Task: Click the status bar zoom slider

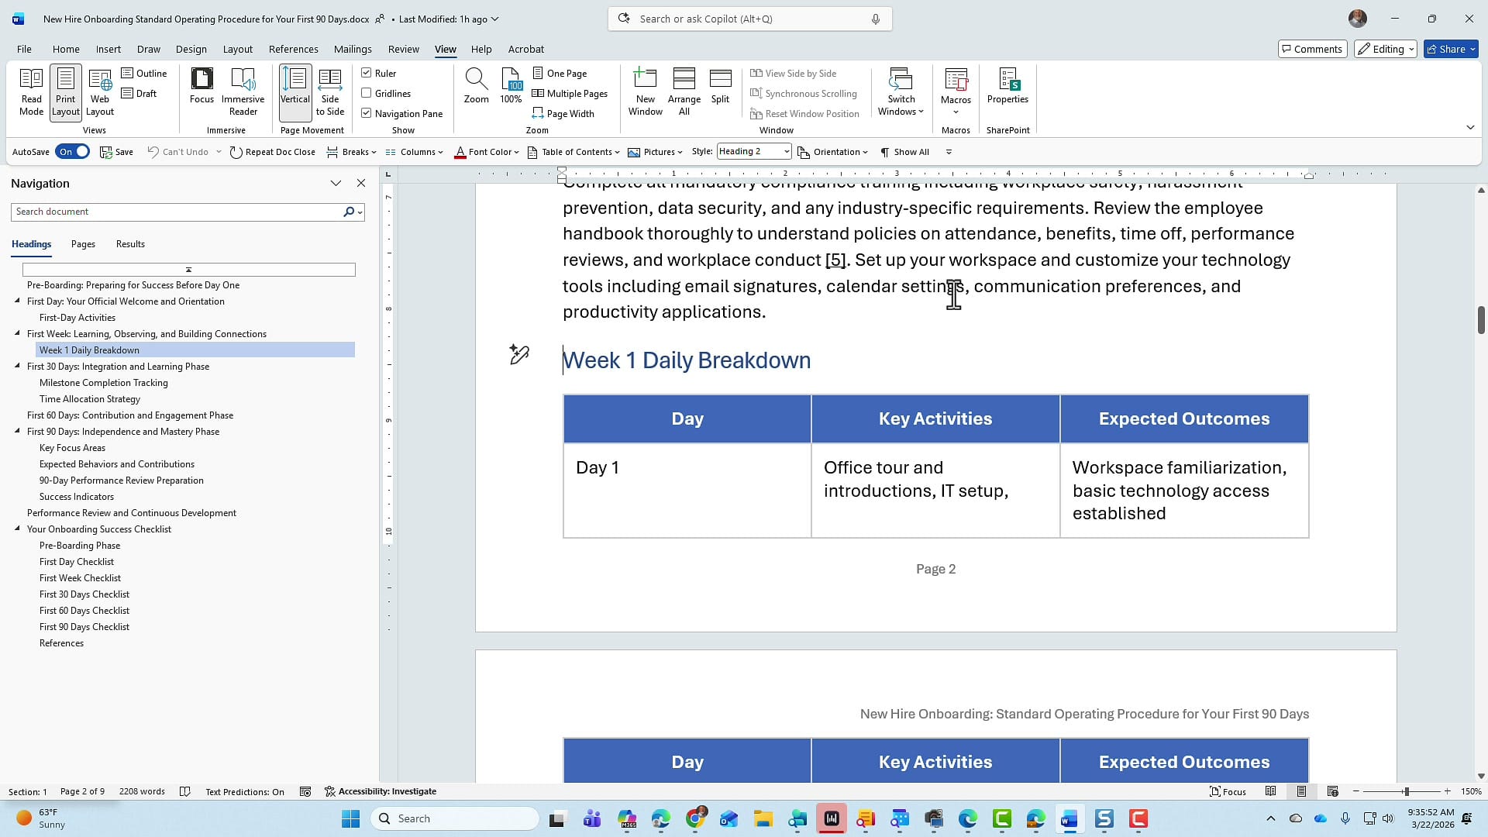Action: coord(1405,791)
